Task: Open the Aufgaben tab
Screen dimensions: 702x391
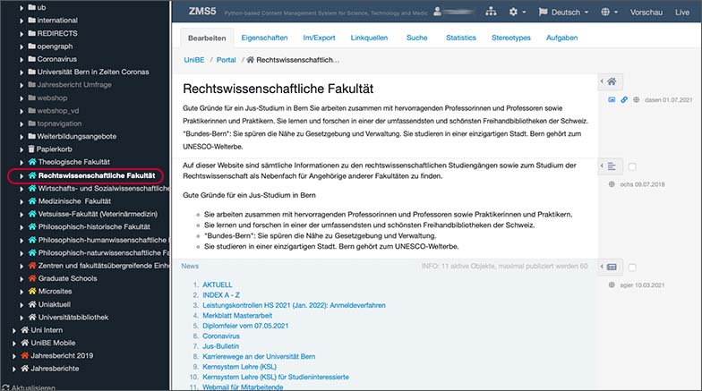Action: pos(561,38)
